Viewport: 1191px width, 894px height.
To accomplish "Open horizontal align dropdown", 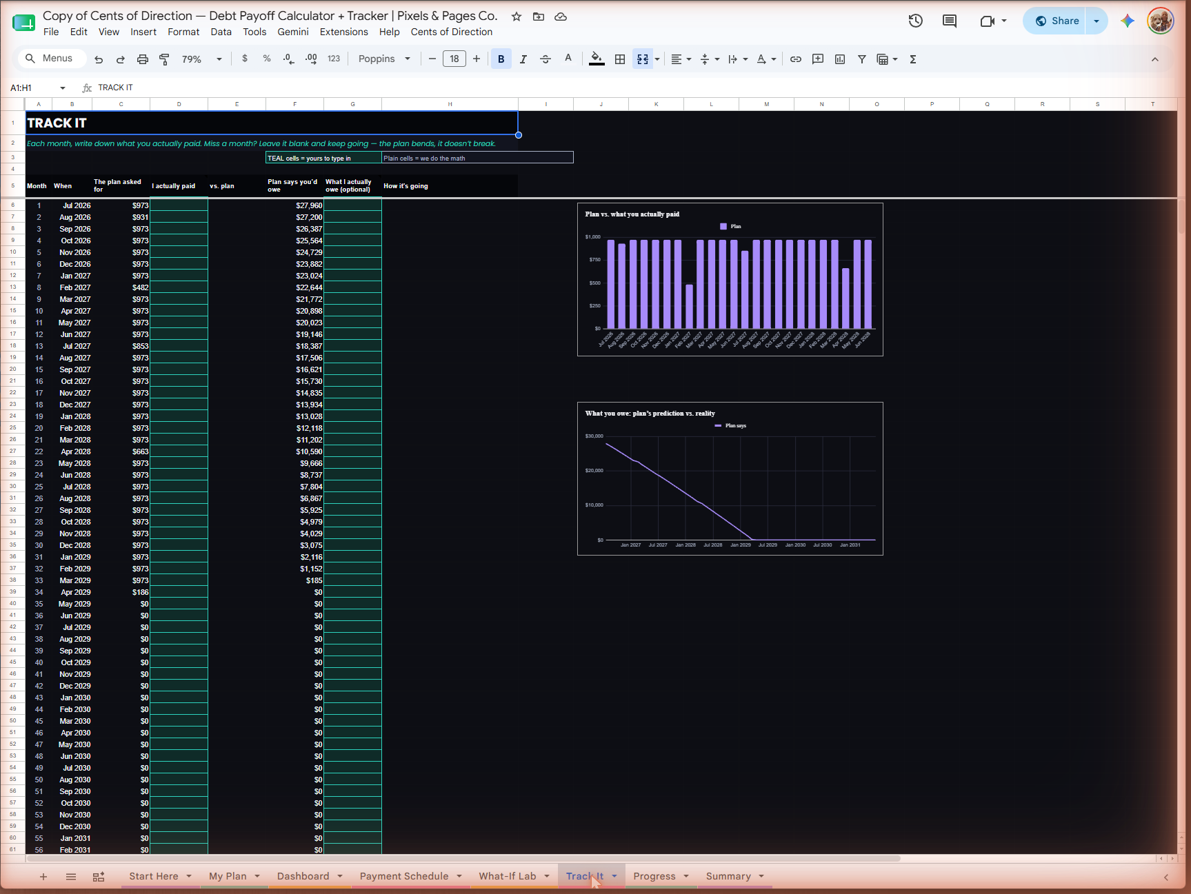I will 681,59.
